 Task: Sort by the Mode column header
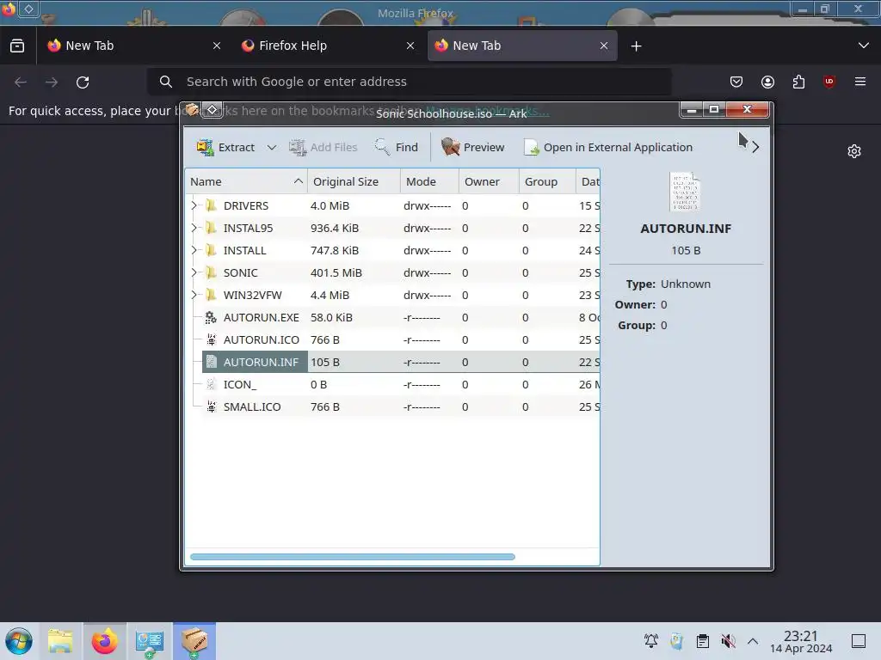[x=428, y=181]
